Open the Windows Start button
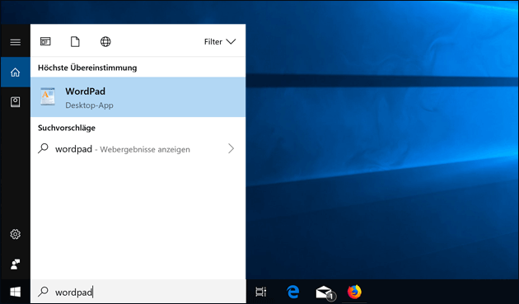The image size is (519, 304). pyautogui.click(x=15, y=292)
